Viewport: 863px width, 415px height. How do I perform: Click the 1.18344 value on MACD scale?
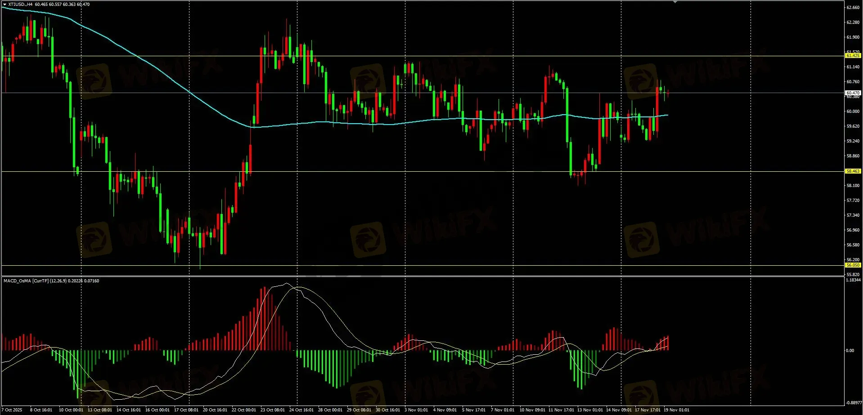(x=853, y=280)
